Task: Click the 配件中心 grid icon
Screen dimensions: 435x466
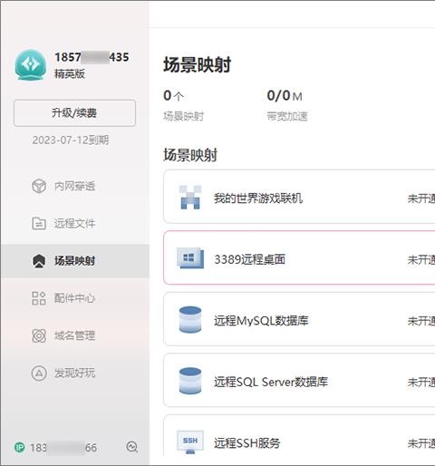Action: point(39,298)
